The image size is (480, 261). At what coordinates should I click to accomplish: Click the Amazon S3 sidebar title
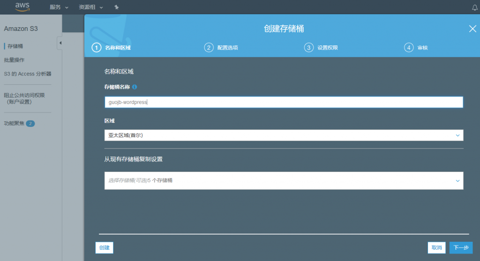coord(21,29)
